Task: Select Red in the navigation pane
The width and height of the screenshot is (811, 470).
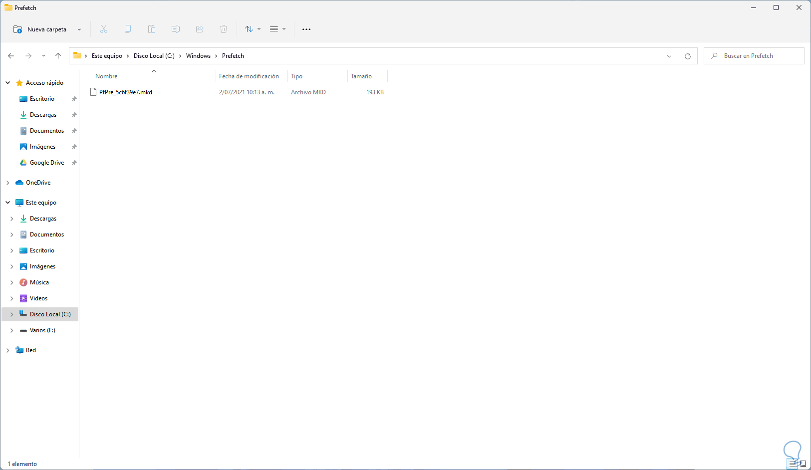Action: pyautogui.click(x=31, y=350)
